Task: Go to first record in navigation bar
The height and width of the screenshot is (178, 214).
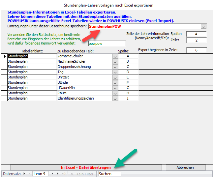Action: [x=24, y=174]
